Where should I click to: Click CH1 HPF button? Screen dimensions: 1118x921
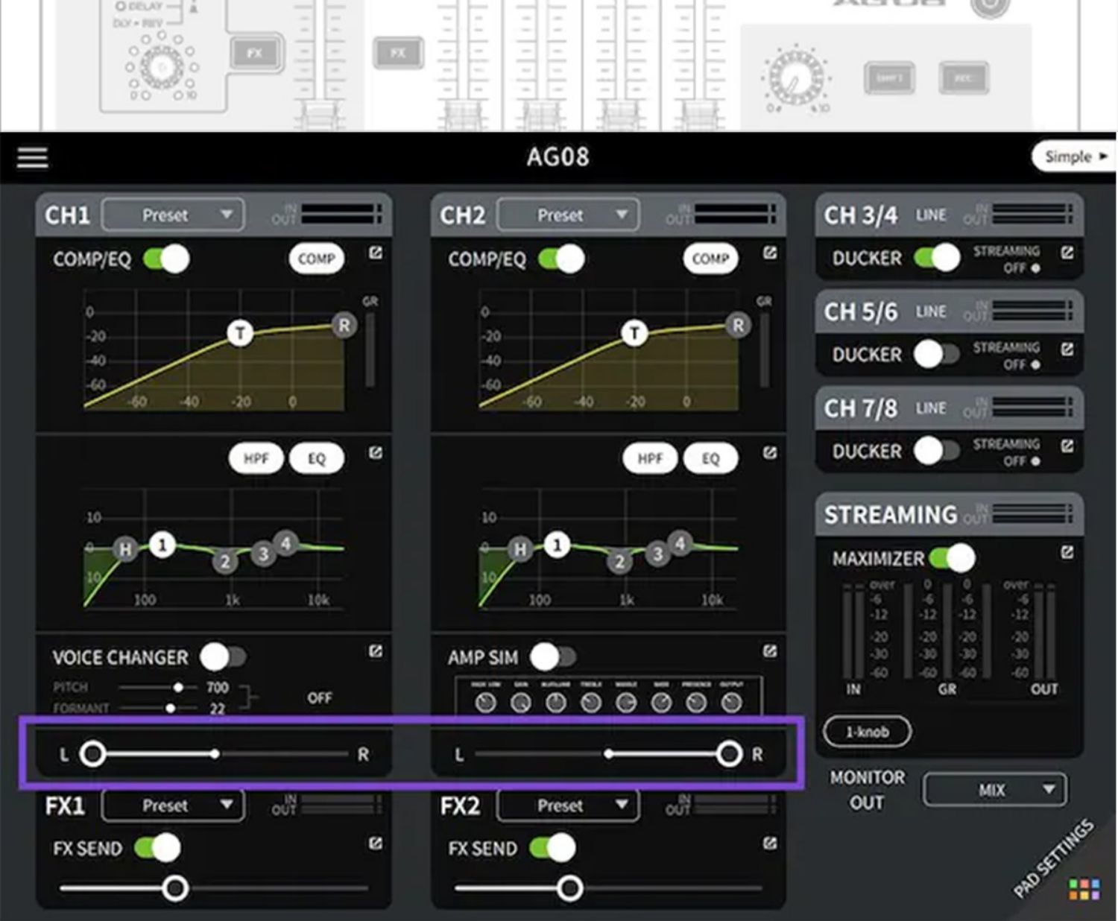256,458
